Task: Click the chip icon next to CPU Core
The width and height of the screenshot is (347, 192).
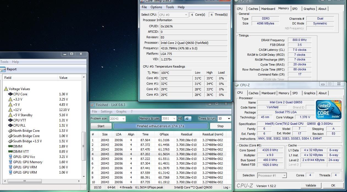Action: [x=10, y=94]
